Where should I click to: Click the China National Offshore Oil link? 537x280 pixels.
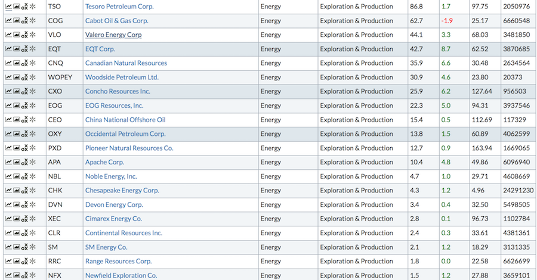point(125,120)
